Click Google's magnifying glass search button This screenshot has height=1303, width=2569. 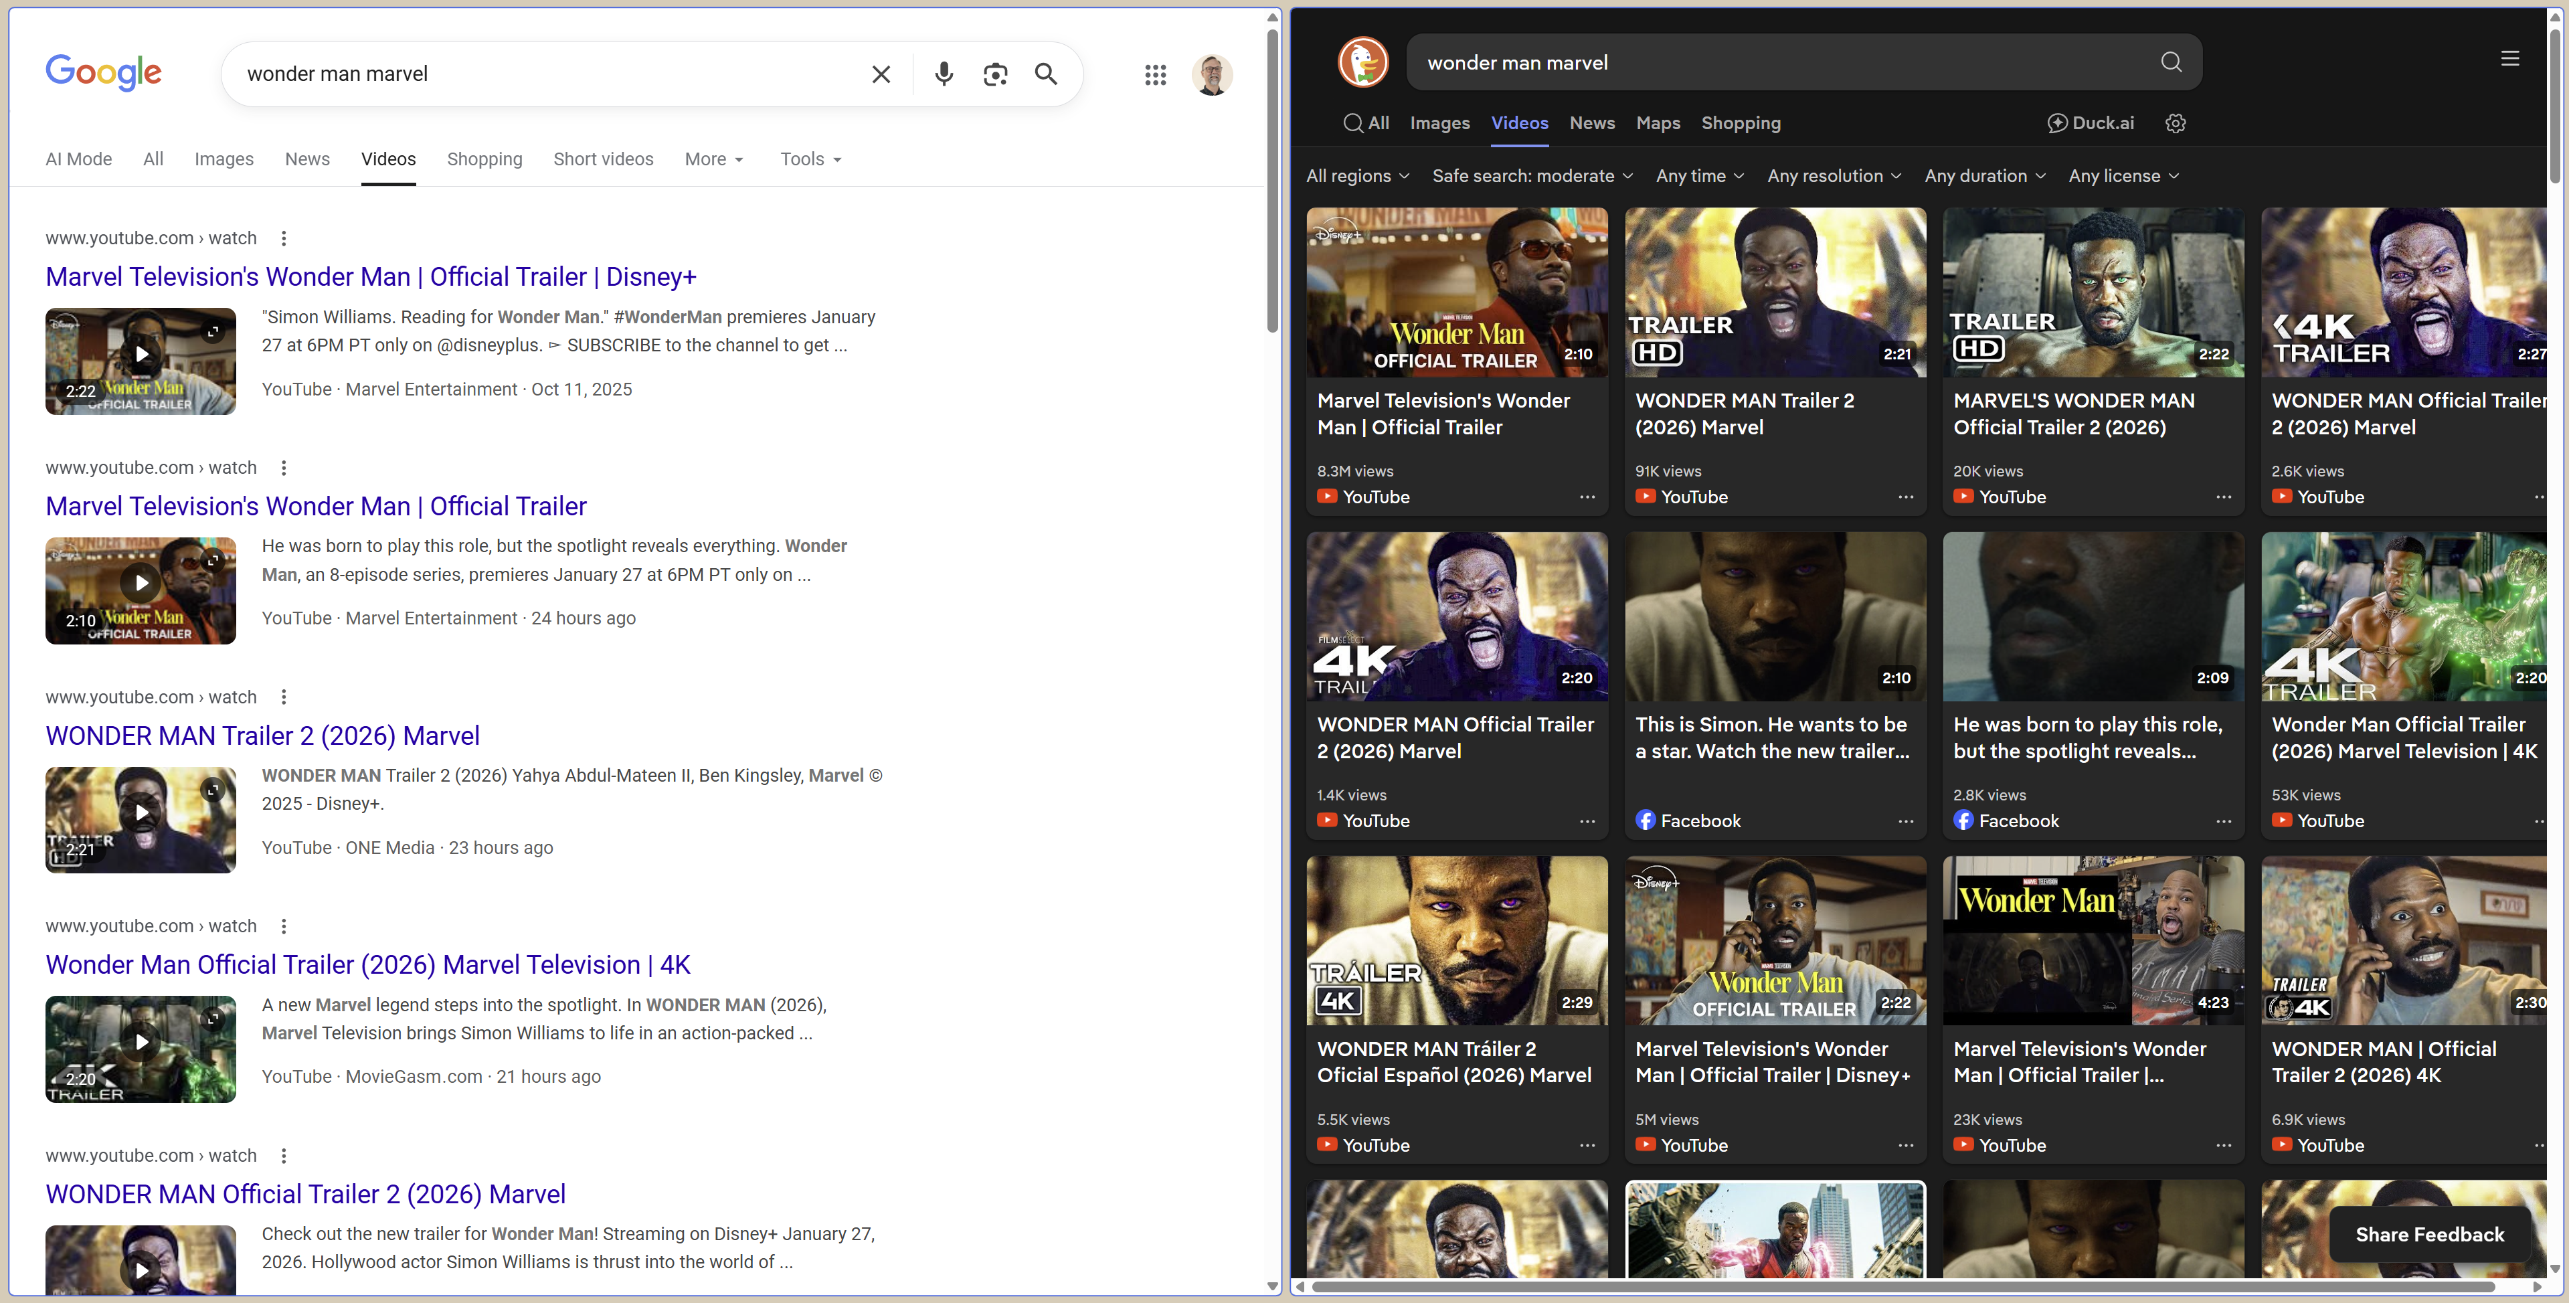[x=1046, y=74]
